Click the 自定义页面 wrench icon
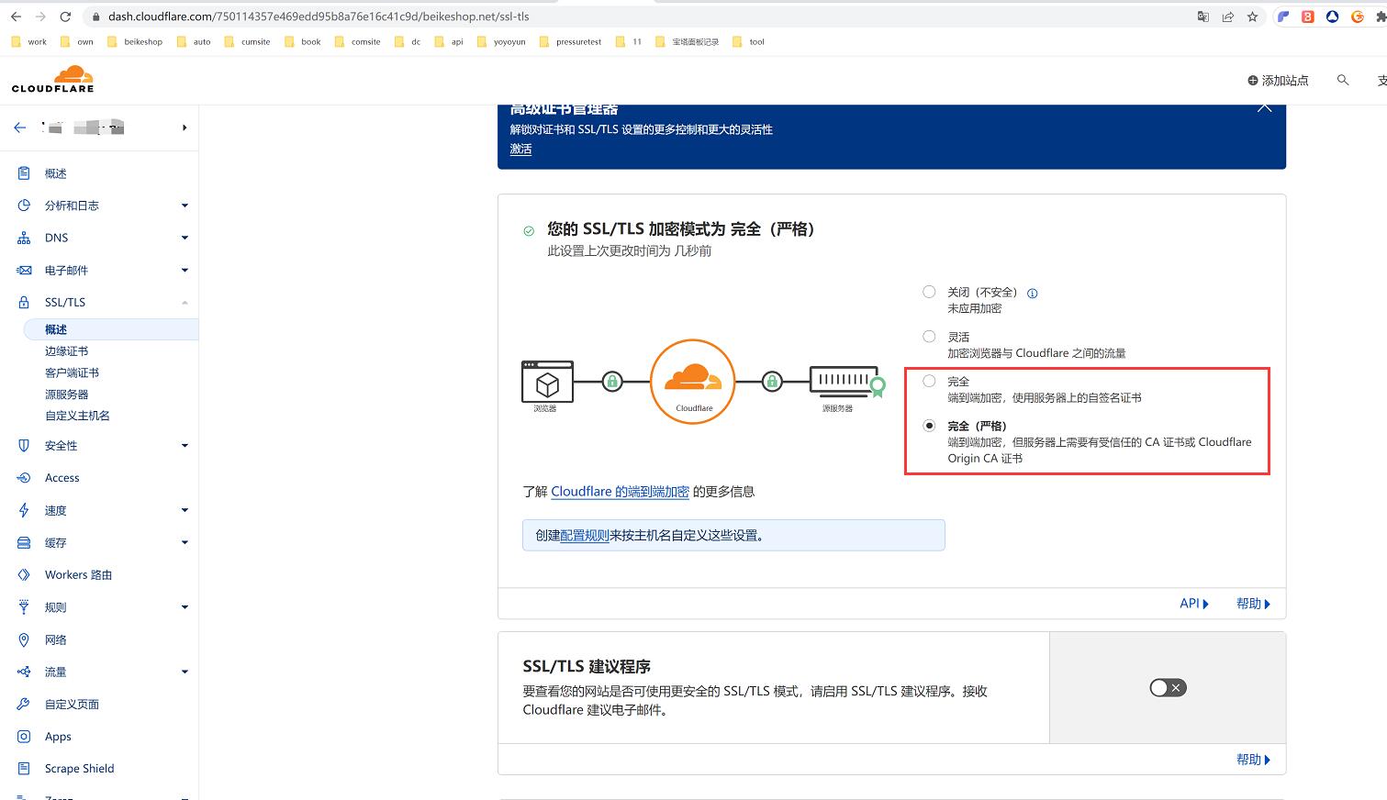Screen dimensions: 1387x800 tap(24, 704)
